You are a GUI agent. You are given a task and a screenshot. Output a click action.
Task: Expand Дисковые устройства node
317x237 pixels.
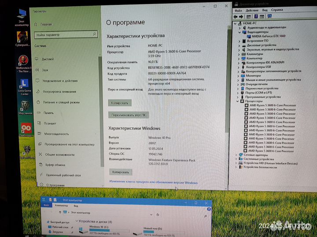[239, 46]
